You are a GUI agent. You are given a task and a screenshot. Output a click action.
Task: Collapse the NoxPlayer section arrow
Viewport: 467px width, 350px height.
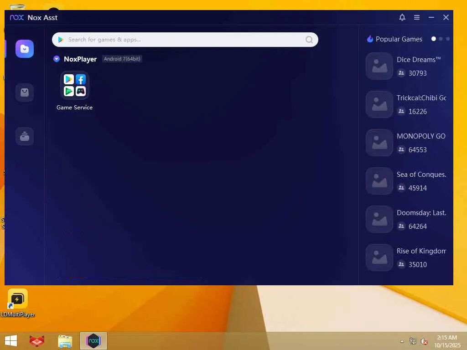click(57, 59)
